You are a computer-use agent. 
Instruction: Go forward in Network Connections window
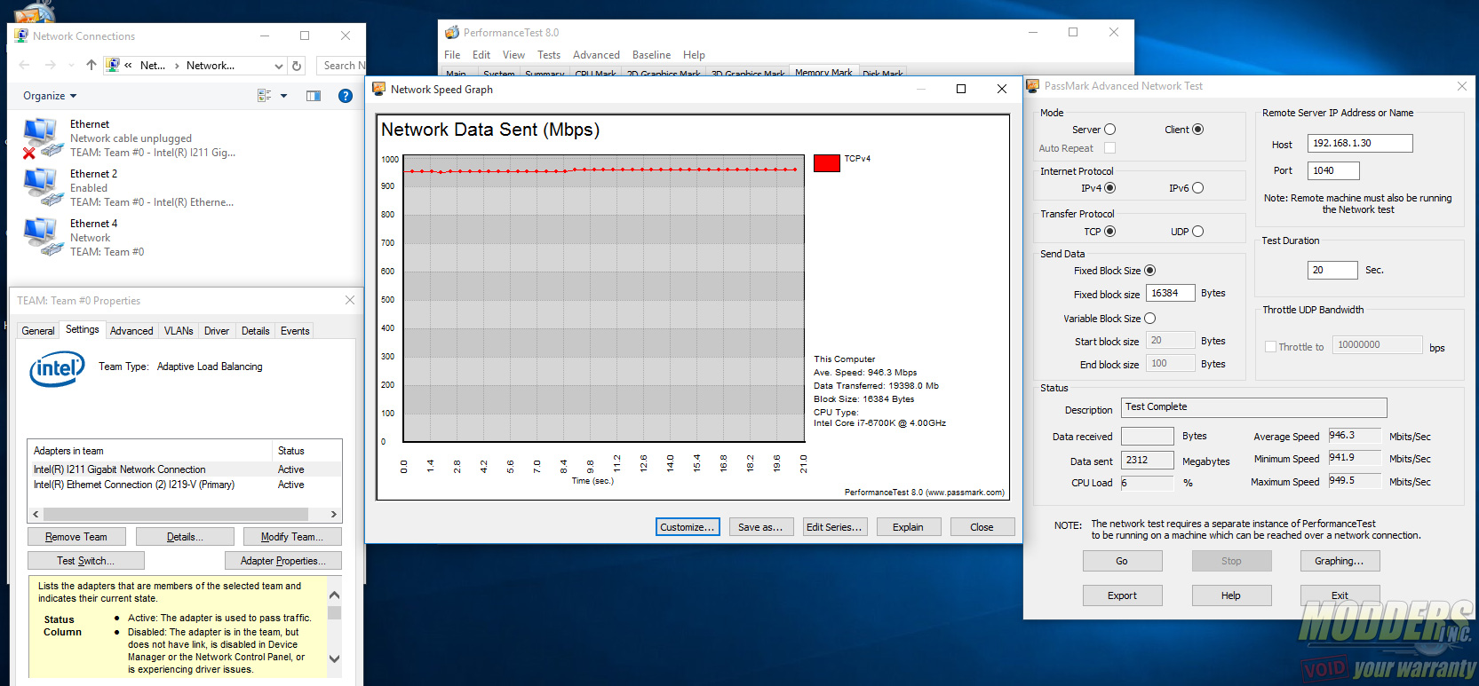50,66
